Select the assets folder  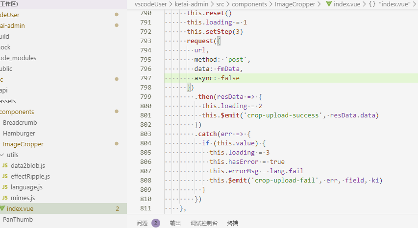point(8,101)
